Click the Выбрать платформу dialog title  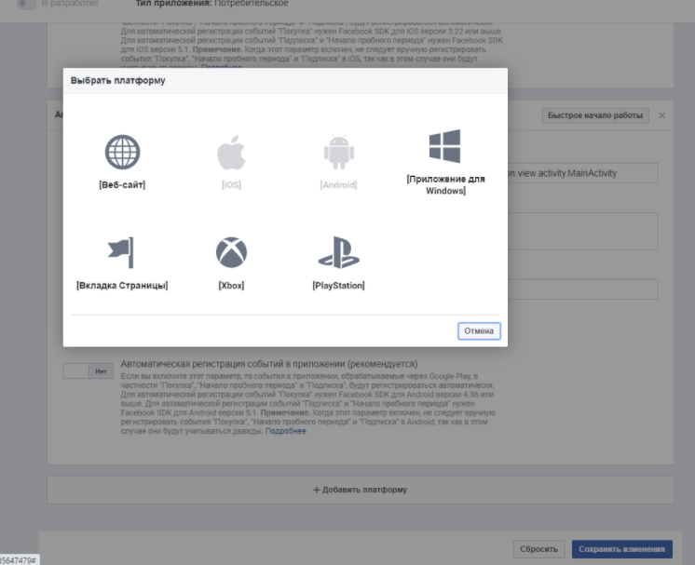[x=118, y=81]
